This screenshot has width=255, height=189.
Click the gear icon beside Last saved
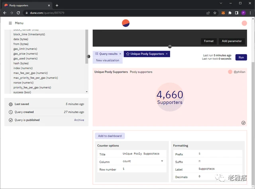coord(11,104)
